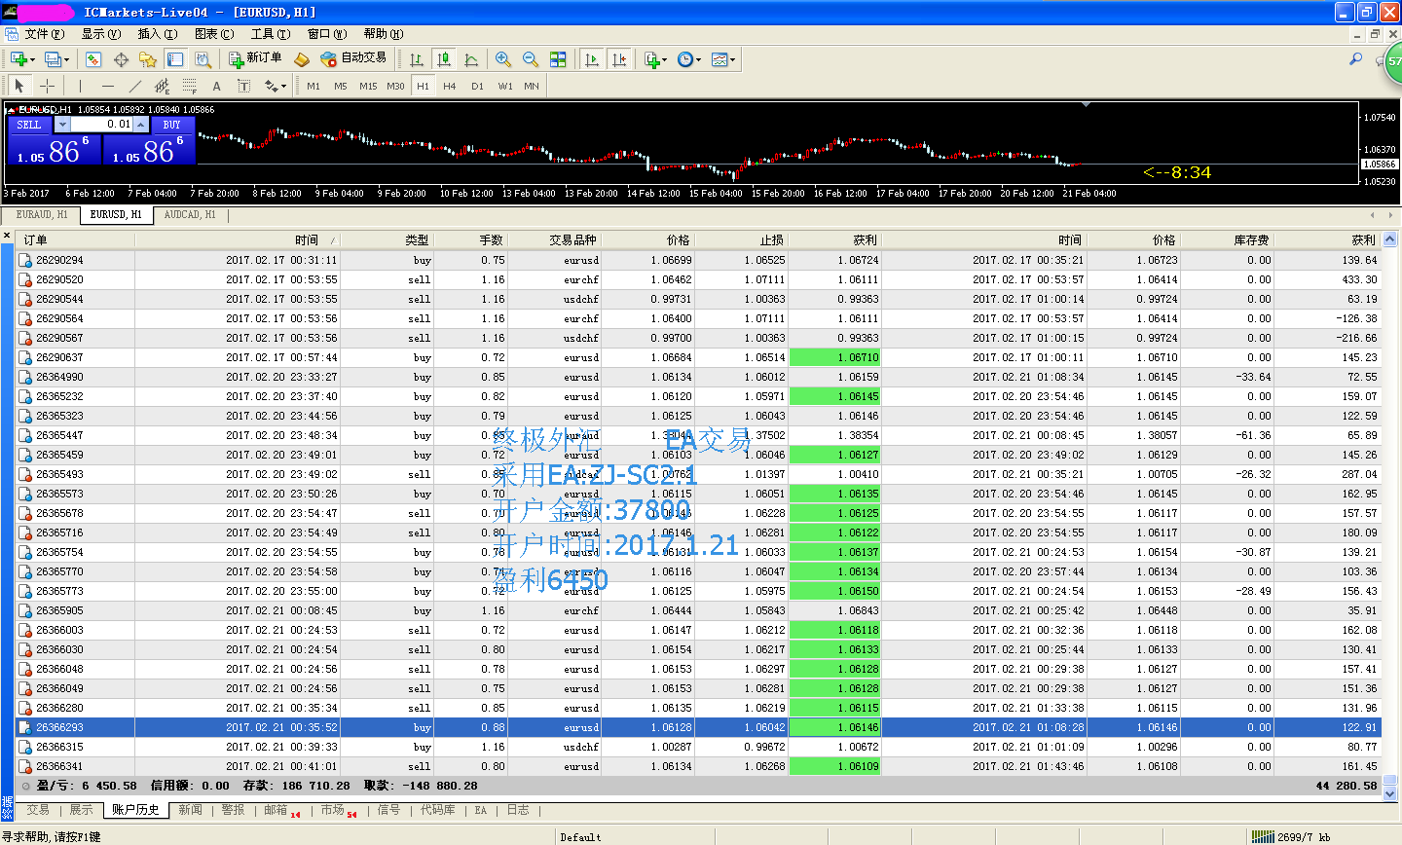Open the 插入 (Insert) menu
1402x845 pixels.
[158, 34]
